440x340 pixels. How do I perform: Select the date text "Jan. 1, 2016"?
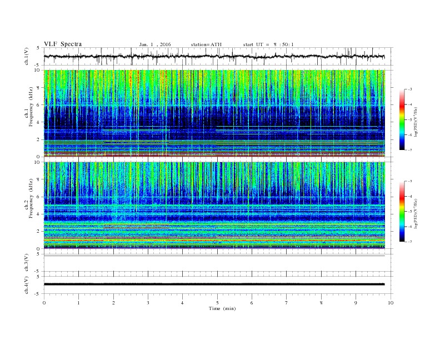(x=155, y=44)
